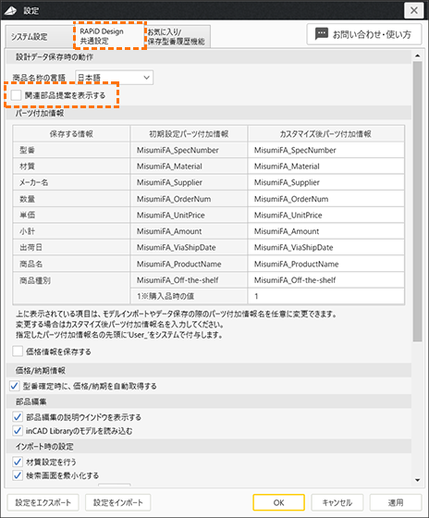Uncheck 検索画面を最小化する option
This screenshot has width=429, height=518.
(18, 475)
